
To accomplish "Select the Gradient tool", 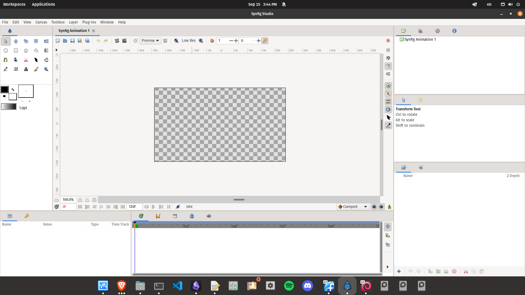I will [46, 50].
